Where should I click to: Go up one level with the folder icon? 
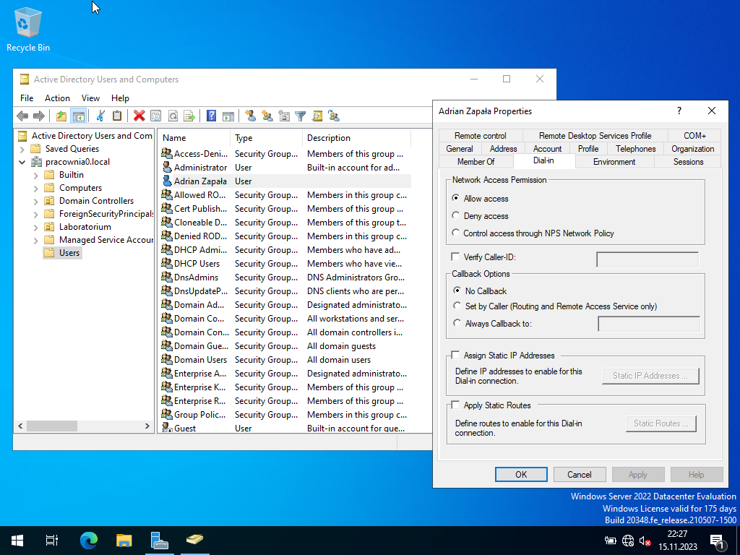pyautogui.click(x=61, y=116)
